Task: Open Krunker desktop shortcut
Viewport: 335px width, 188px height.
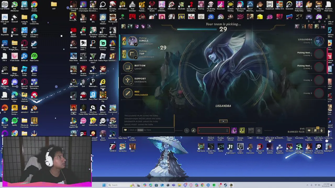Action: click(x=83, y=18)
